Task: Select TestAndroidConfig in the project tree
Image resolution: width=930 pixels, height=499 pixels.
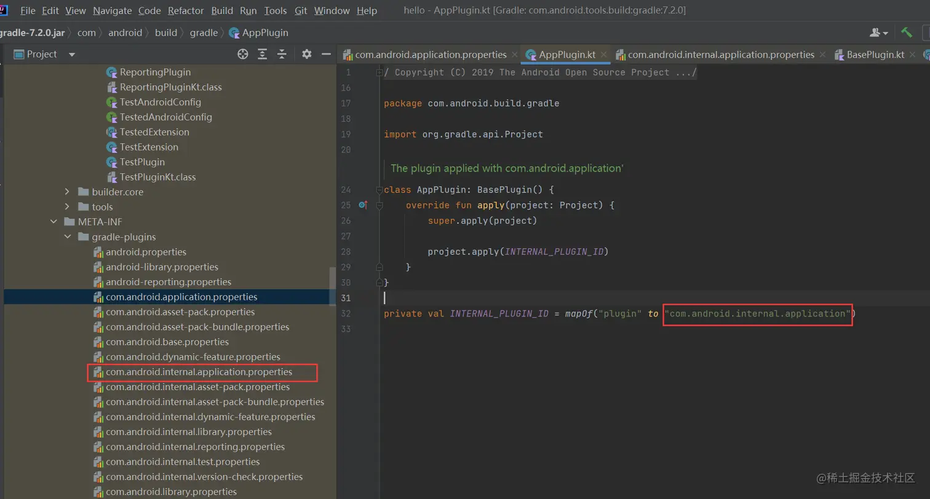Action: coord(161,102)
